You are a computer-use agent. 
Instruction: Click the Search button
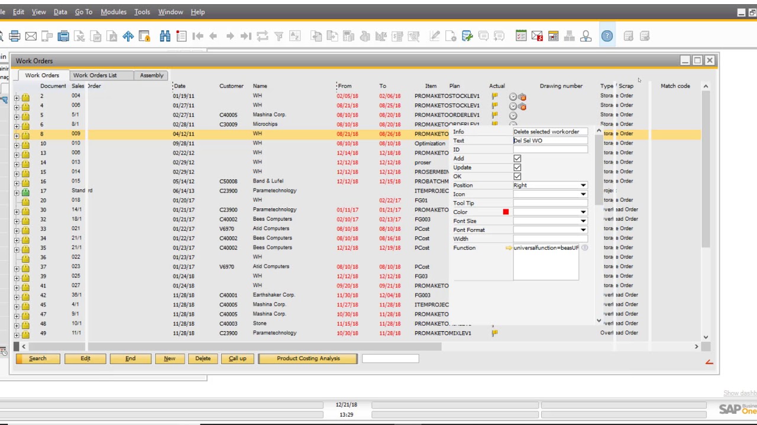click(38, 358)
